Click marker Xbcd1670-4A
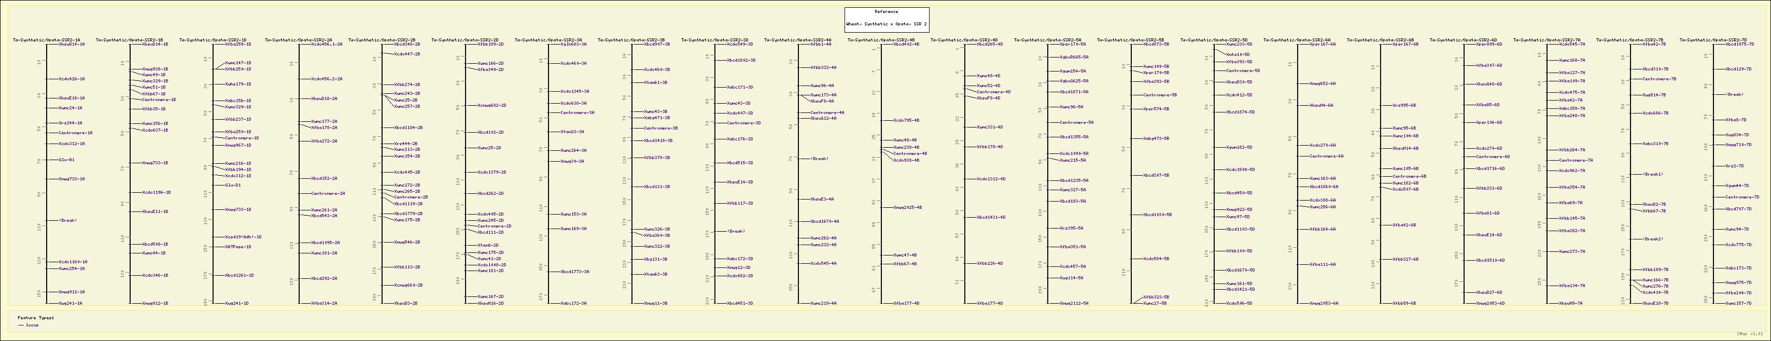The height and width of the screenshot is (341, 1771). (x=824, y=222)
